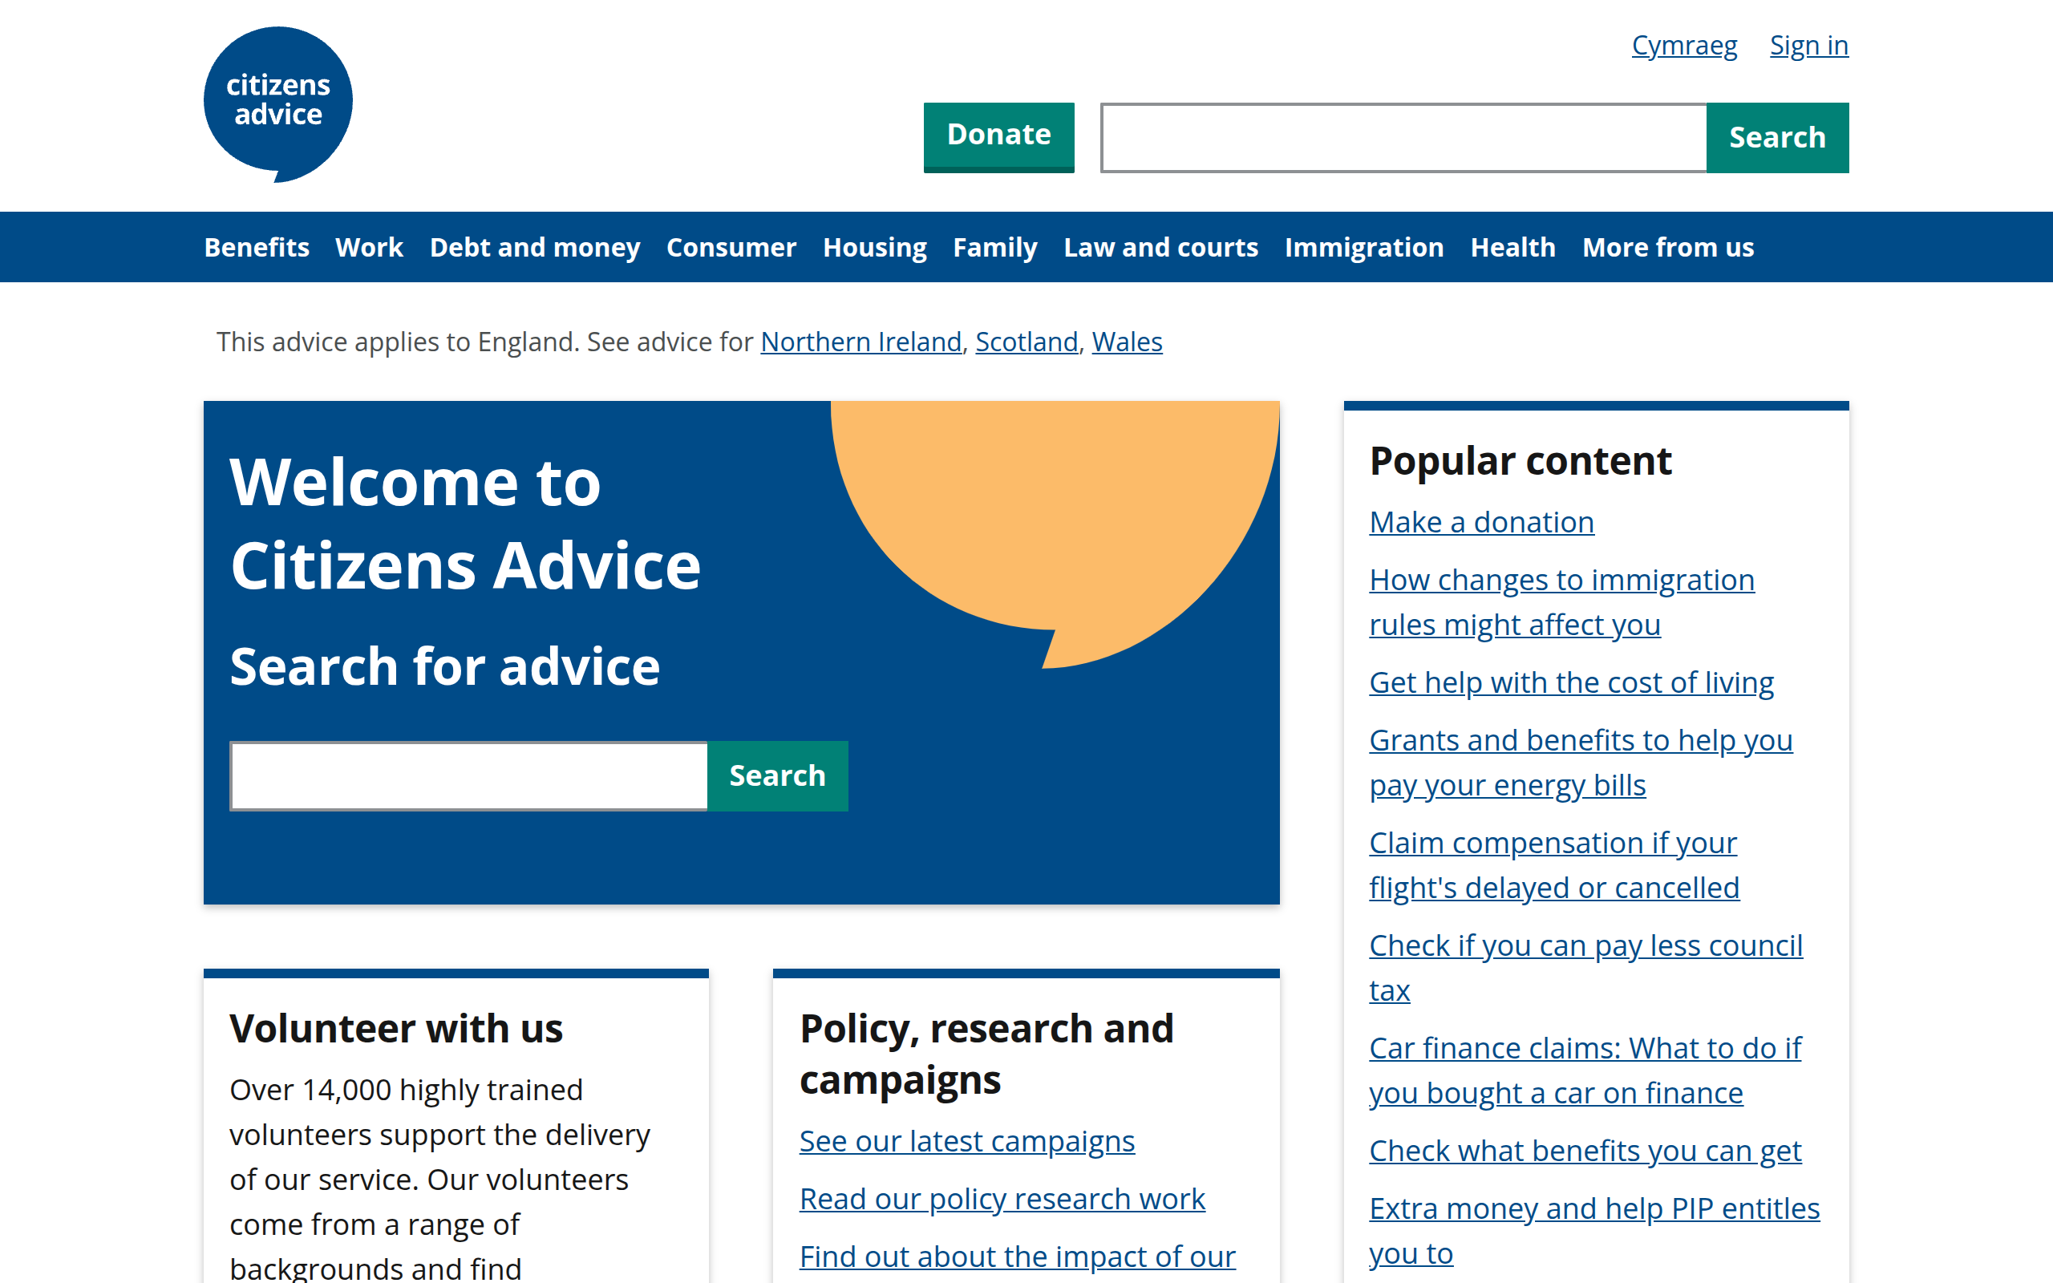Viewport: 2053px width, 1283px height.
Task: View advice for Northern Ireland
Action: (860, 341)
